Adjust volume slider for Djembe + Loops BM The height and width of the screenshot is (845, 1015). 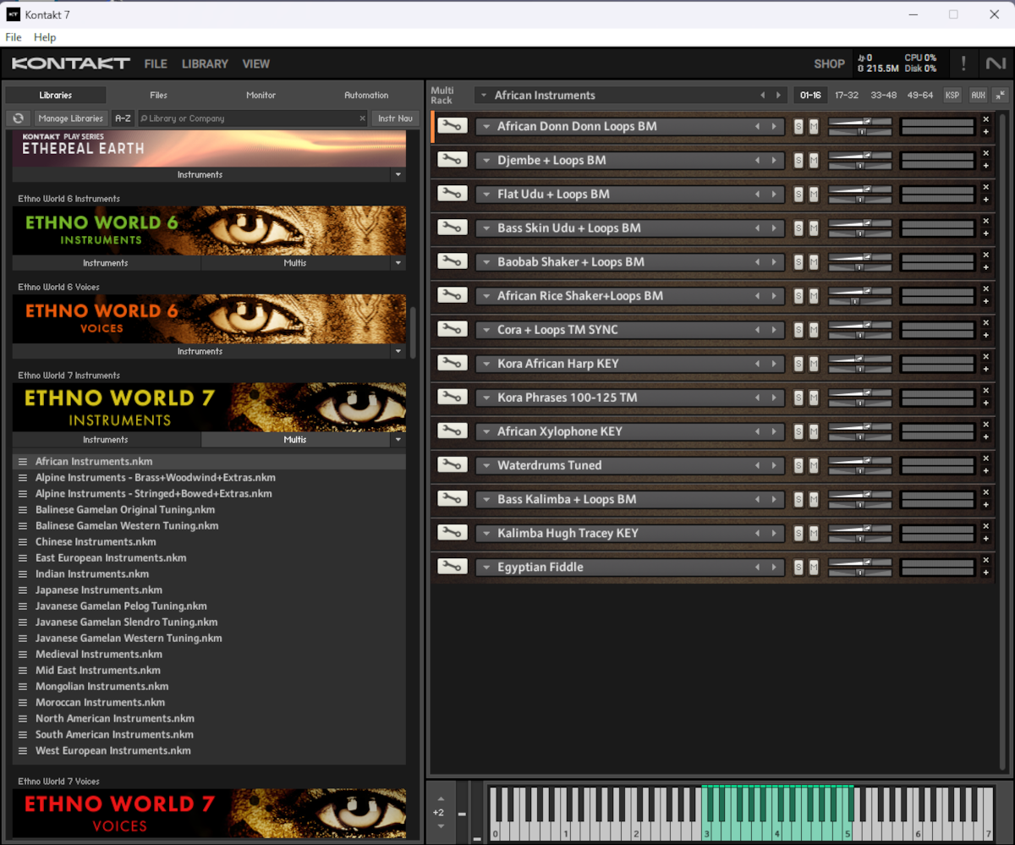(x=860, y=156)
